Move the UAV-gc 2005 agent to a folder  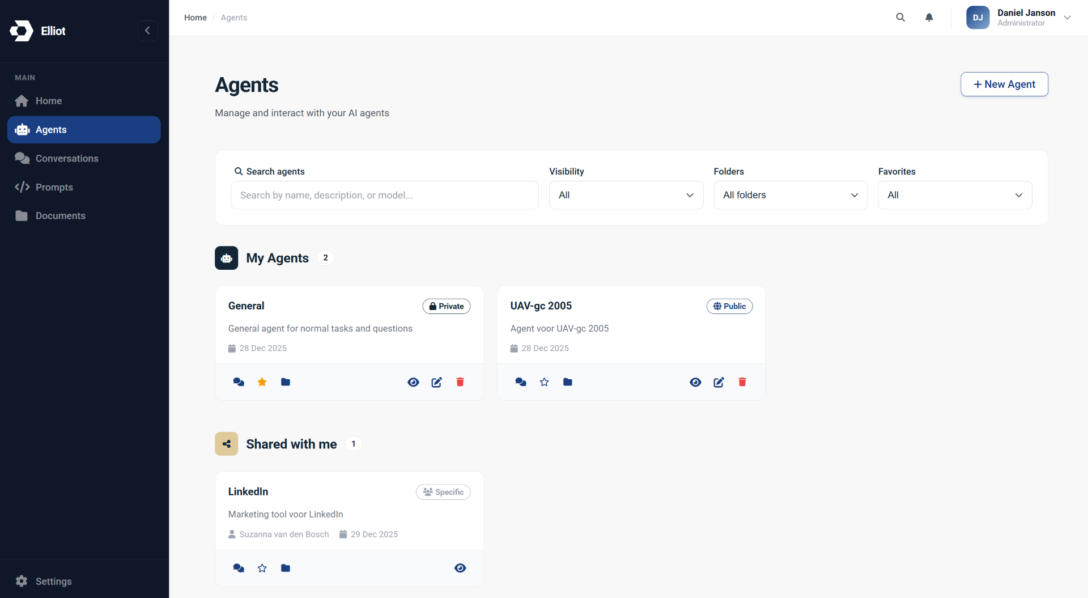(567, 382)
